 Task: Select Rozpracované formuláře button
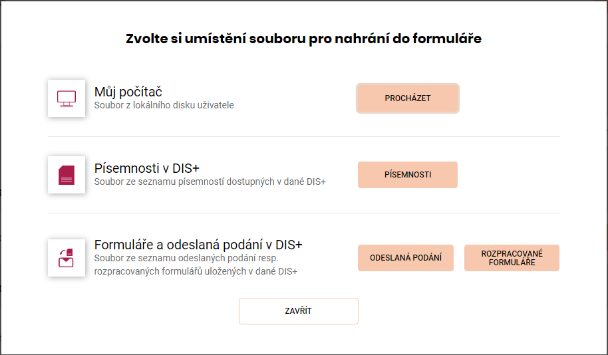(512, 258)
